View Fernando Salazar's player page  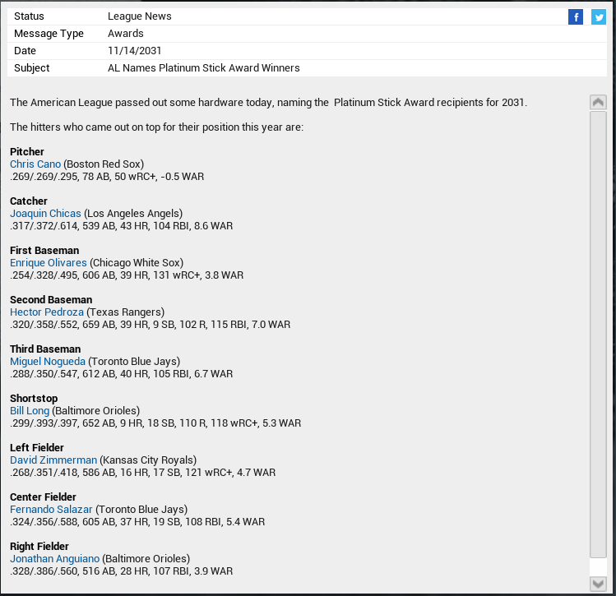(x=51, y=510)
